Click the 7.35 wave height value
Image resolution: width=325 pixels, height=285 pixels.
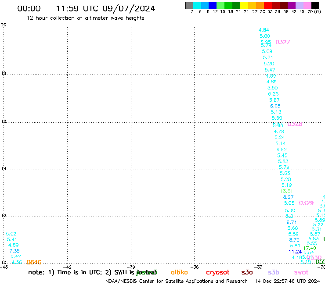tap(14, 251)
